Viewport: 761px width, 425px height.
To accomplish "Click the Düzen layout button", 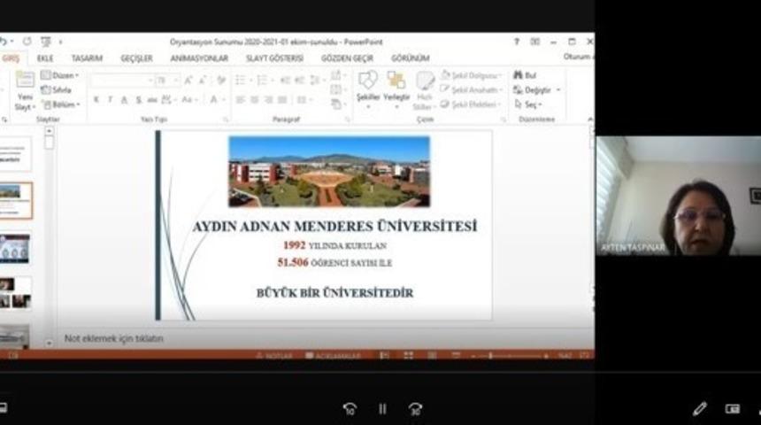I will tap(59, 75).
